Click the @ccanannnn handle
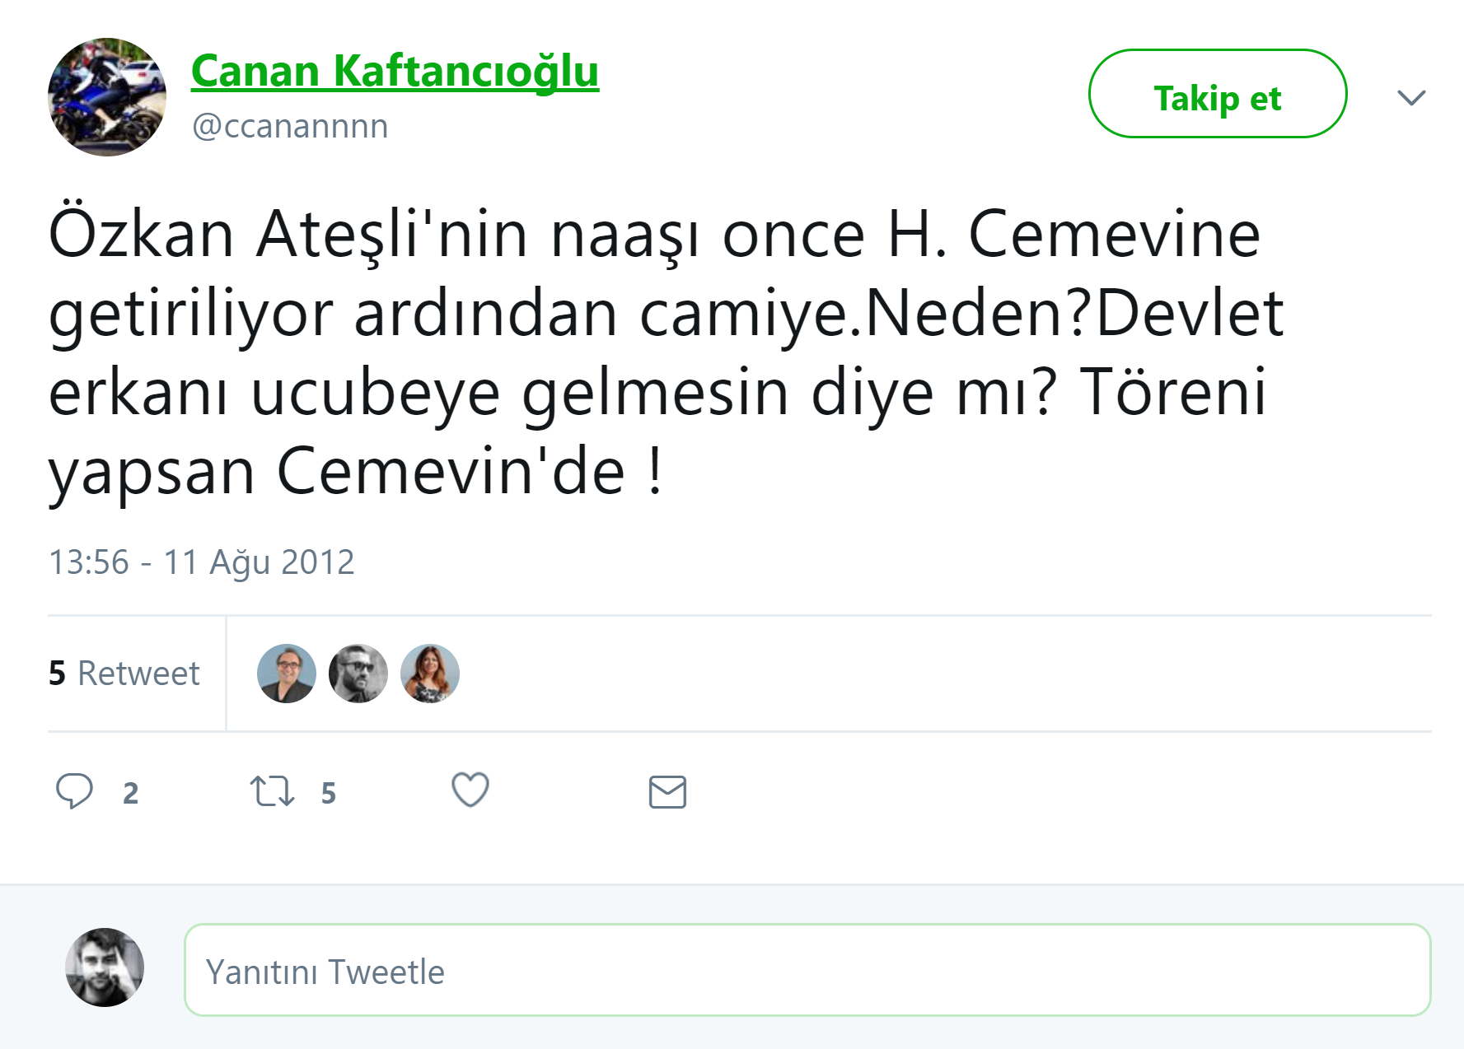 tap(290, 126)
